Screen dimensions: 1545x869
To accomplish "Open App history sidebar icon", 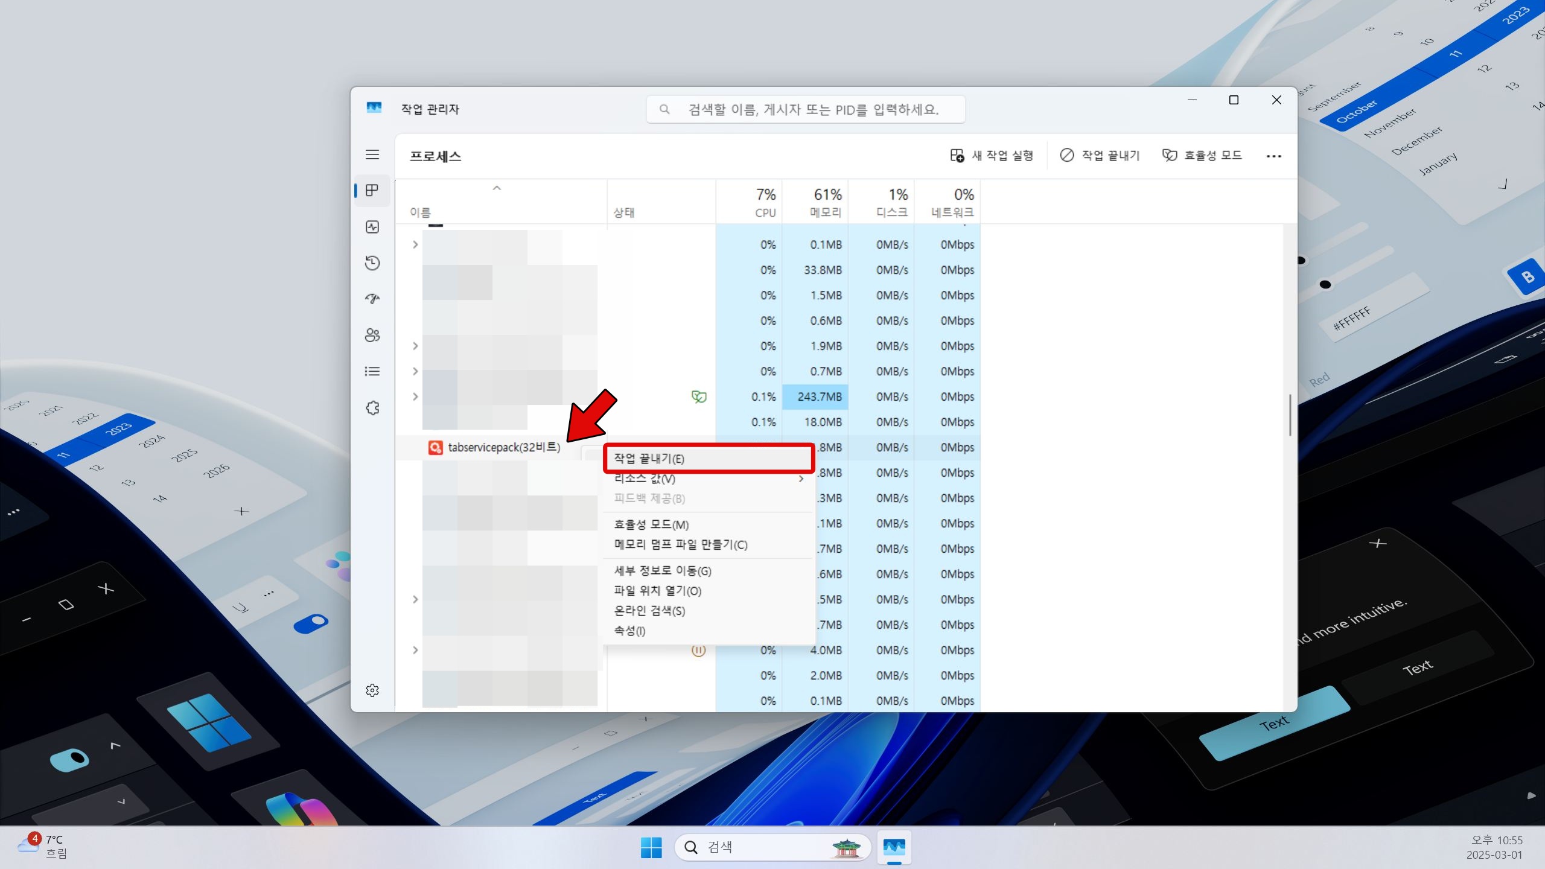I will 372,263.
